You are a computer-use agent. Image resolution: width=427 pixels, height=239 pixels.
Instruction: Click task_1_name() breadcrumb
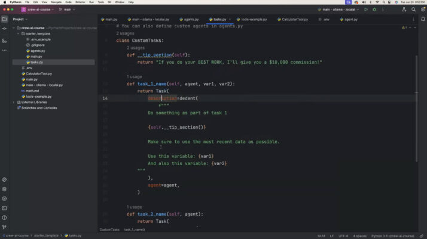(135, 229)
